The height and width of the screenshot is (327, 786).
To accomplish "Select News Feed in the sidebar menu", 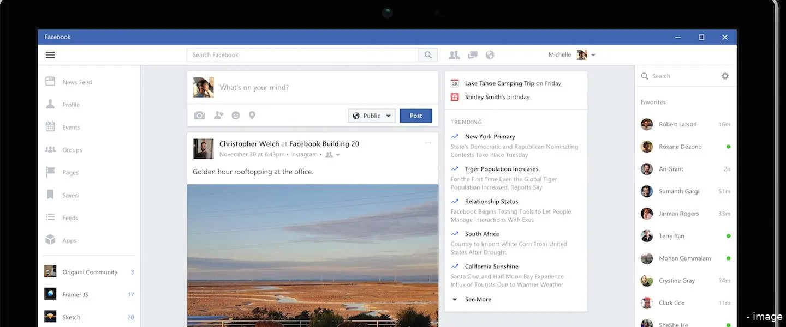I will (76, 82).
